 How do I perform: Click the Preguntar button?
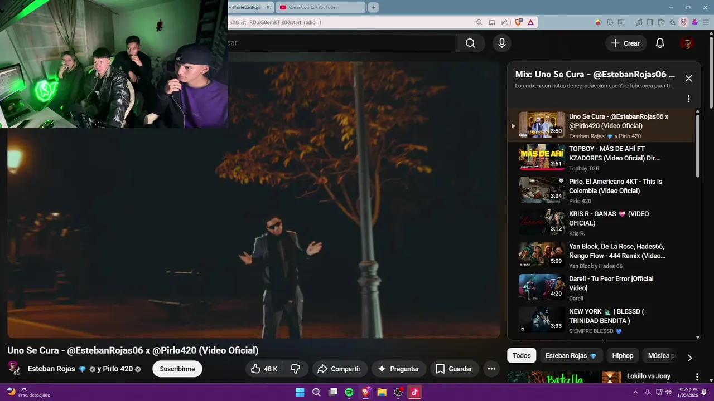398,369
